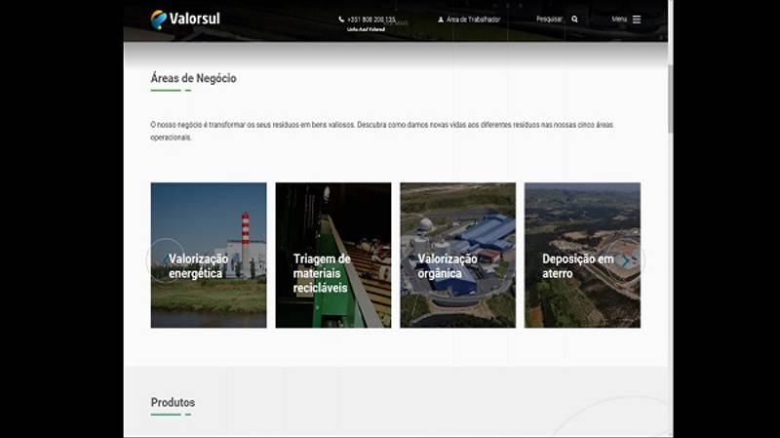Click the Produtos section heading
The width and height of the screenshot is (780, 438).
point(173,402)
